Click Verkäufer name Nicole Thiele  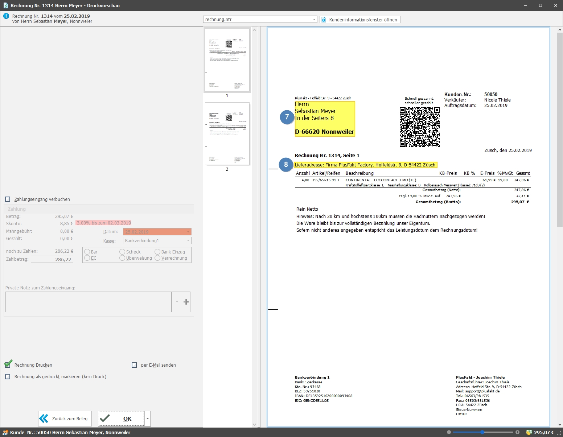pyautogui.click(x=497, y=100)
